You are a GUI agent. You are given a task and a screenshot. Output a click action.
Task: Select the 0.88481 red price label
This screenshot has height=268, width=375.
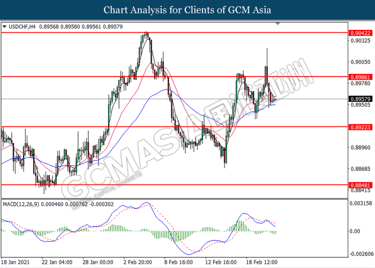pyautogui.click(x=360, y=185)
